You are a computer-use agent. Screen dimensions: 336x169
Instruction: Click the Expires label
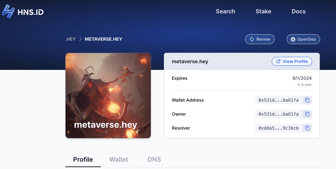pyautogui.click(x=179, y=78)
